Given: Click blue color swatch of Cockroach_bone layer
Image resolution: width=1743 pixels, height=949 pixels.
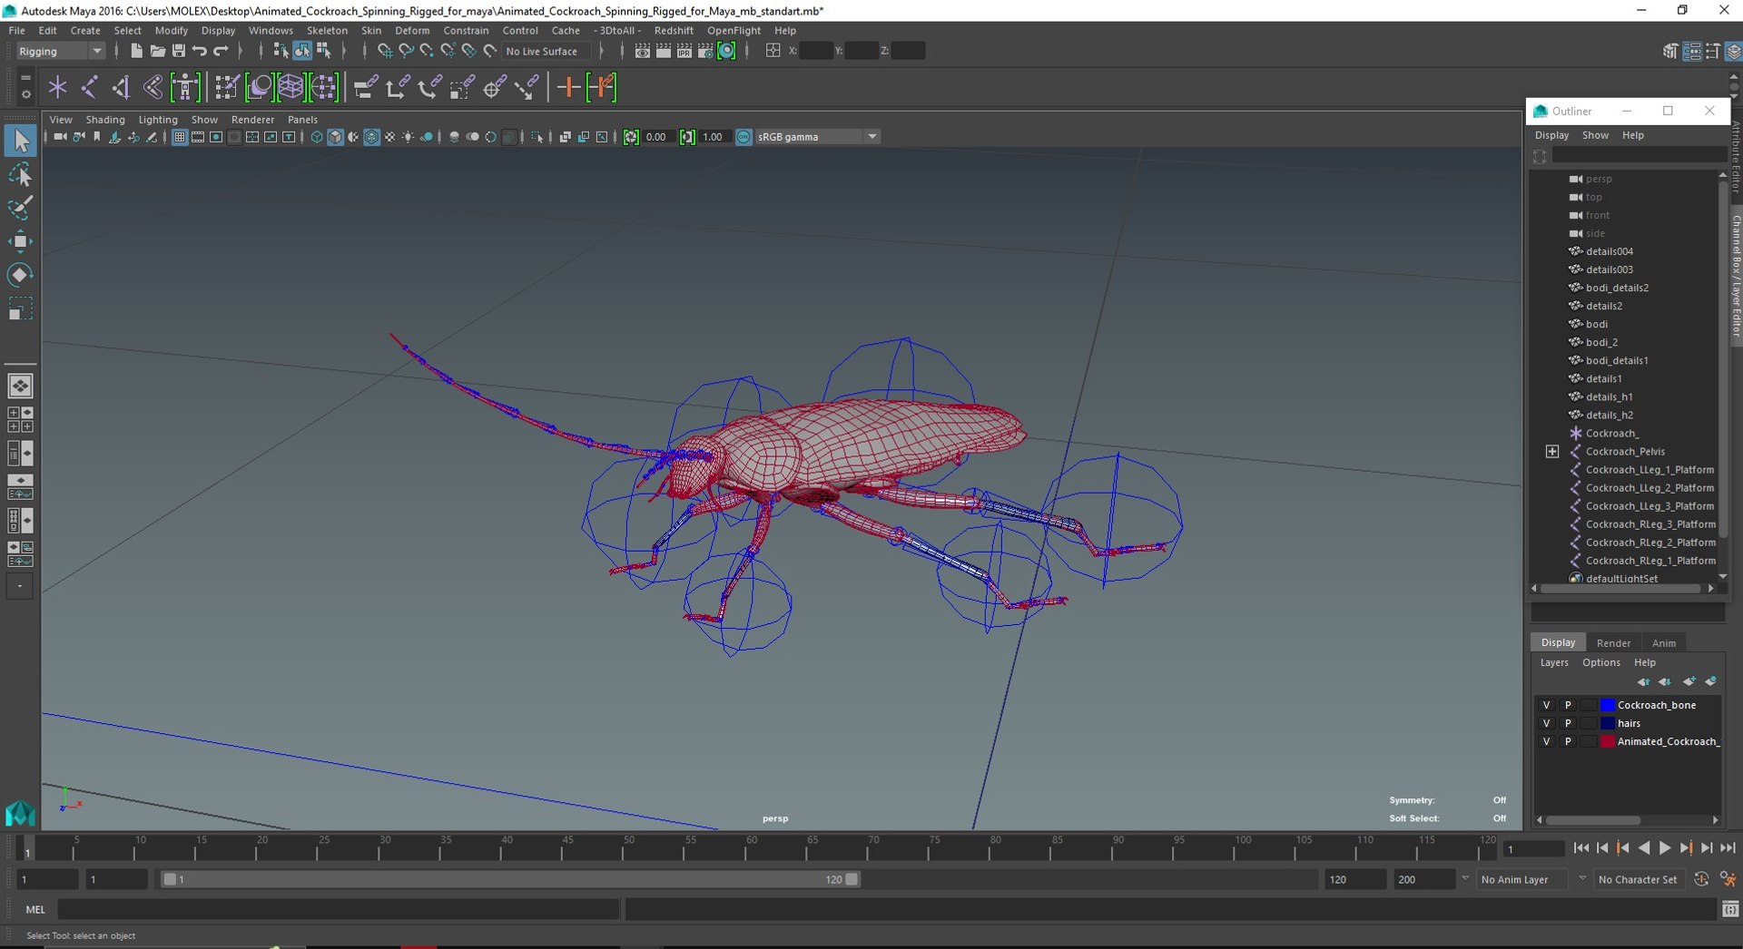Looking at the screenshot, I should click(1608, 705).
